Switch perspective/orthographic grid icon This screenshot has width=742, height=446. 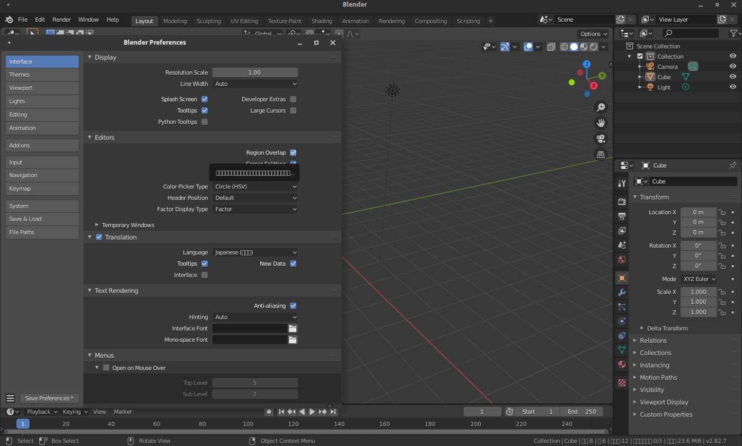[x=601, y=154]
